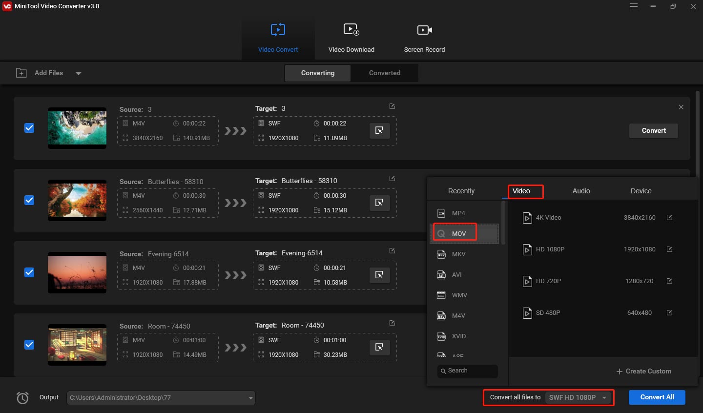Switch to the Converting tab

click(x=318, y=73)
